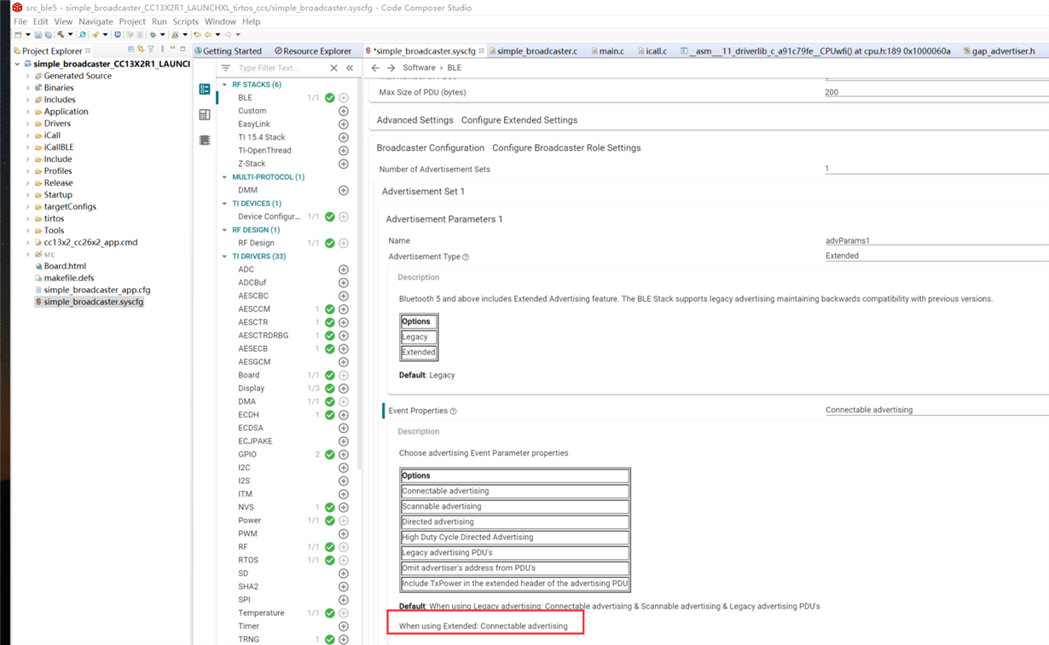Screen dimensions: 1049x645
Task: Open the Advertisement Type dropdown set to Extended
Action: [936, 256]
